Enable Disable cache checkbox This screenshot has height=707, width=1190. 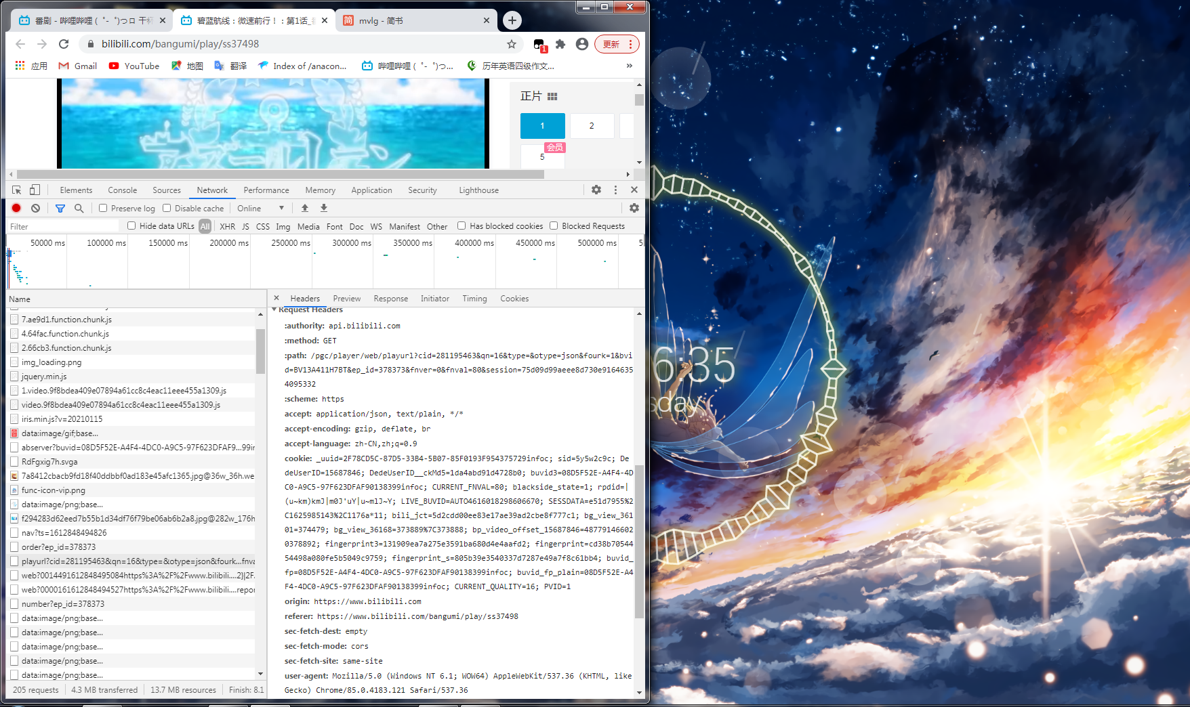tap(167, 208)
